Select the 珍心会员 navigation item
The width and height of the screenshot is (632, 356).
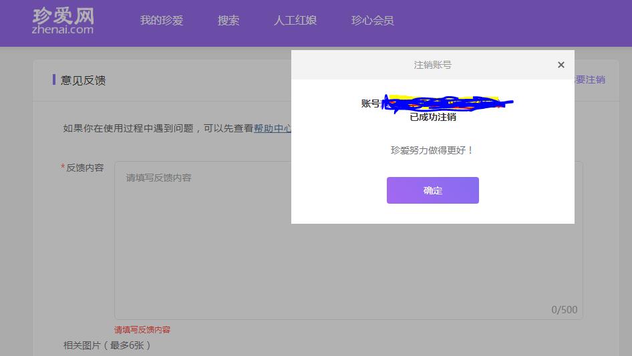(x=372, y=20)
